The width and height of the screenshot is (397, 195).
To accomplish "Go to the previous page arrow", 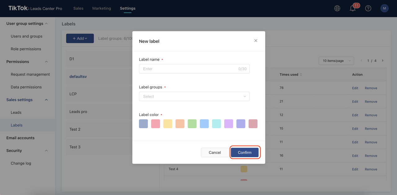I will [361, 61].
